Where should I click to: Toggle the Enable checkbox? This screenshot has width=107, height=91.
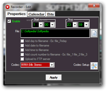[x=9, y=21]
